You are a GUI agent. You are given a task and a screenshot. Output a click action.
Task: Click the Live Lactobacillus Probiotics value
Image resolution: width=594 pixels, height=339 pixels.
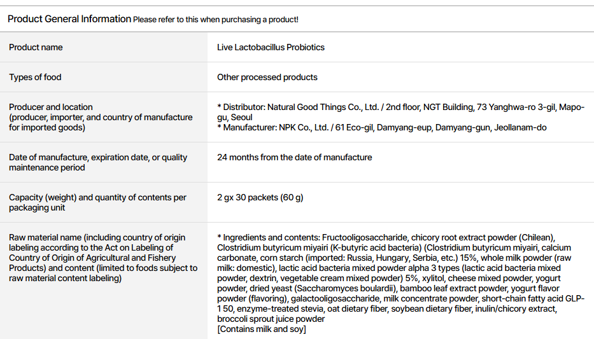(x=271, y=48)
